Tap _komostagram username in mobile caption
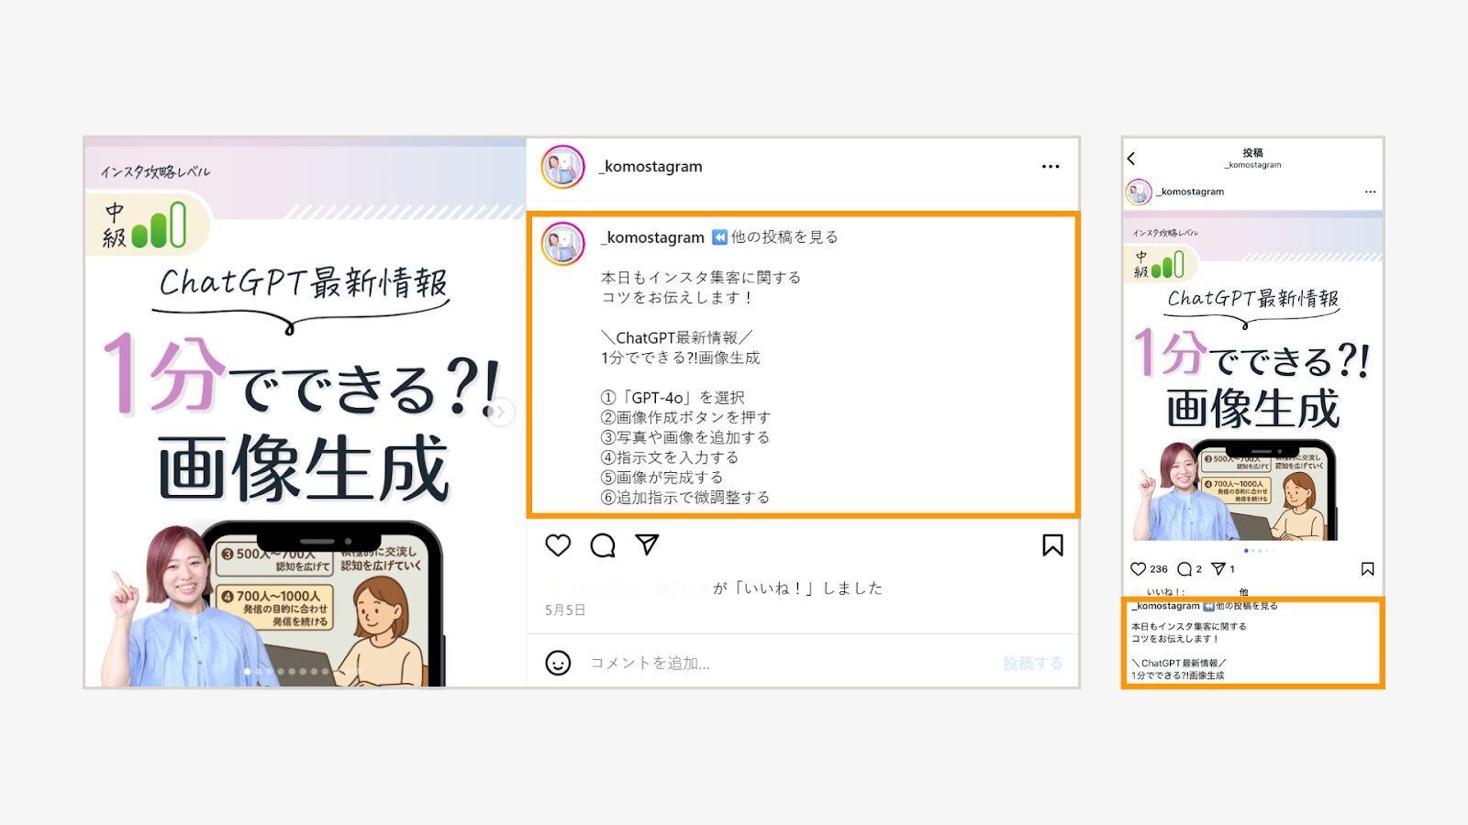The image size is (1468, 825). [x=1166, y=606]
